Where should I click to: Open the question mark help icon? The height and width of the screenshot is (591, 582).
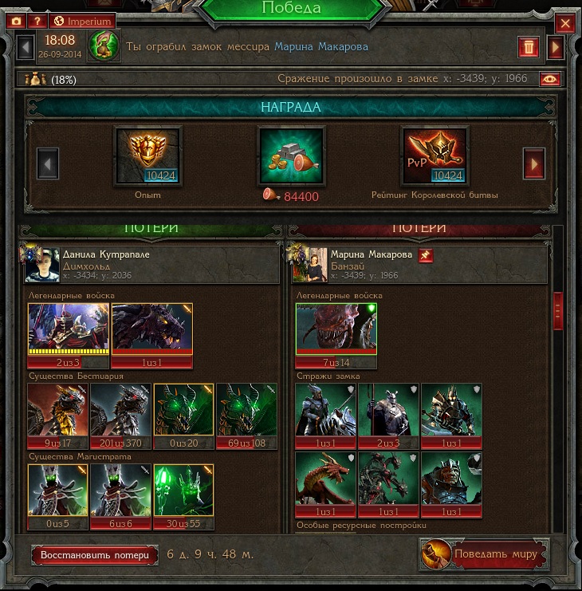click(x=37, y=21)
